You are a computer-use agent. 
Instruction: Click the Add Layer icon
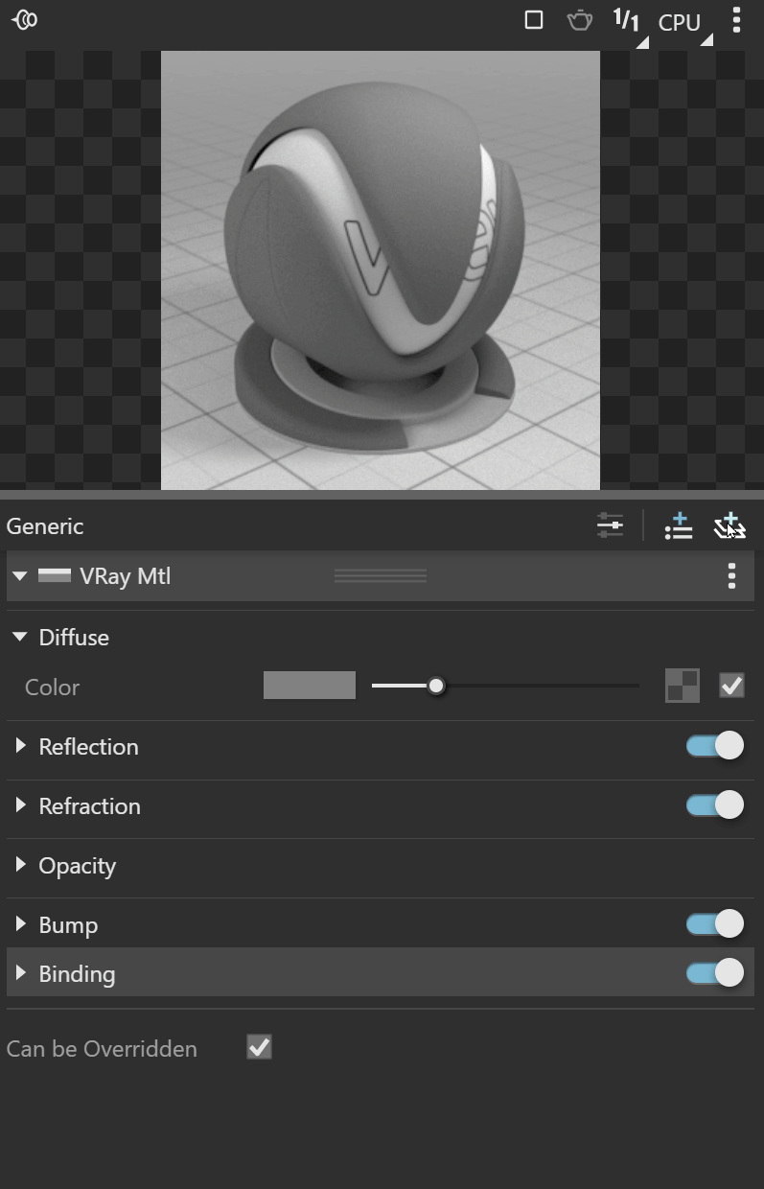pos(729,525)
